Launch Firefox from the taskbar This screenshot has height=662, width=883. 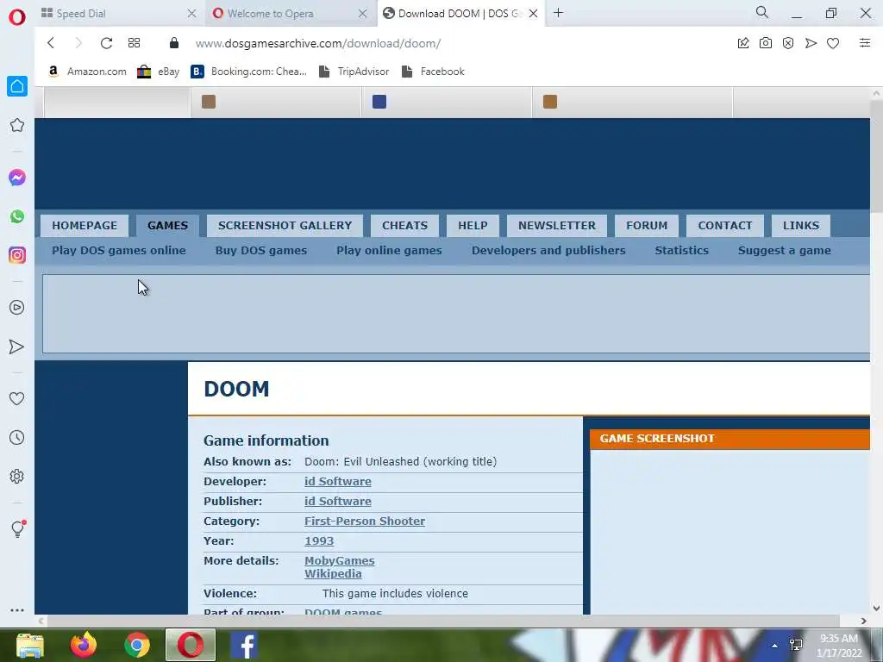click(84, 645)
